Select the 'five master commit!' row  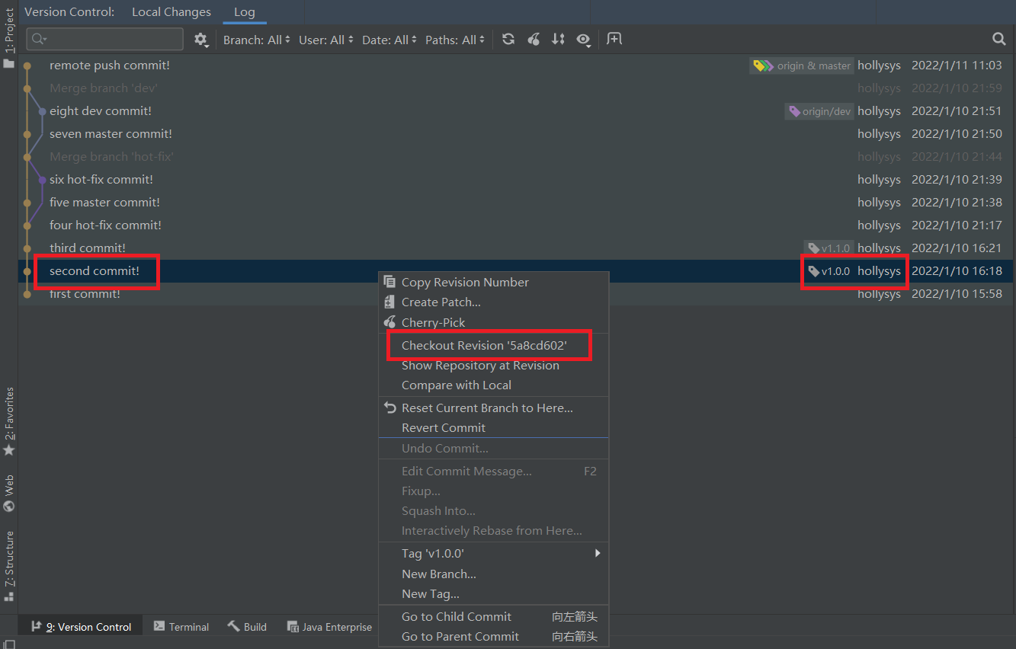click(517, 203)
